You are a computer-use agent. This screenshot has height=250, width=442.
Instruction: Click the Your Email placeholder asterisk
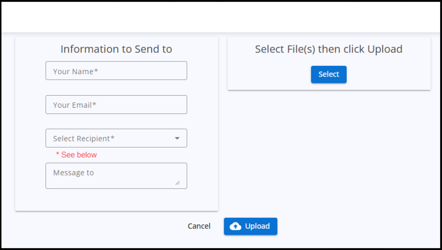click(x=94, y=105)
